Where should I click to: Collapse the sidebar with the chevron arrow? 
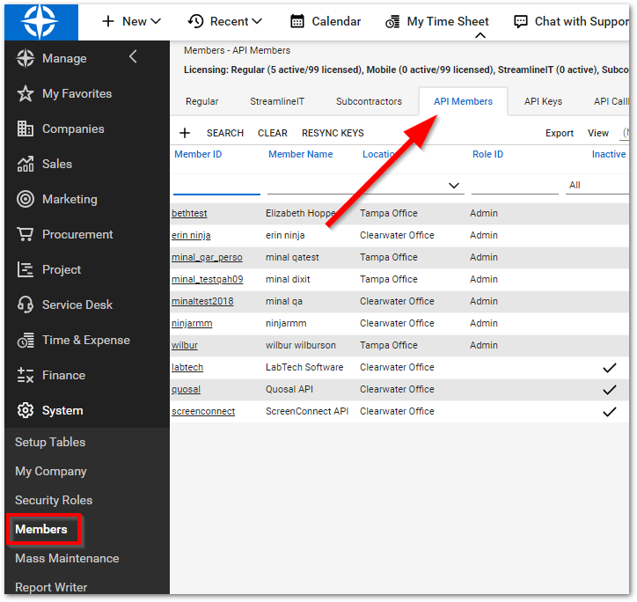[133, 58]
